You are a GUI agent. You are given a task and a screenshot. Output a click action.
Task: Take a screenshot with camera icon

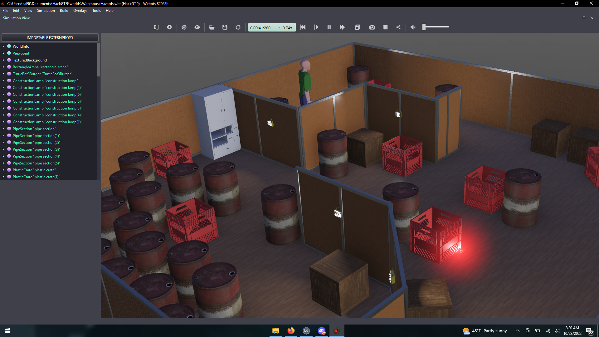click(372, 27)
